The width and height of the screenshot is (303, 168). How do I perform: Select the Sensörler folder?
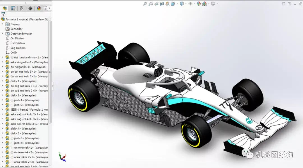pos(14,29)
